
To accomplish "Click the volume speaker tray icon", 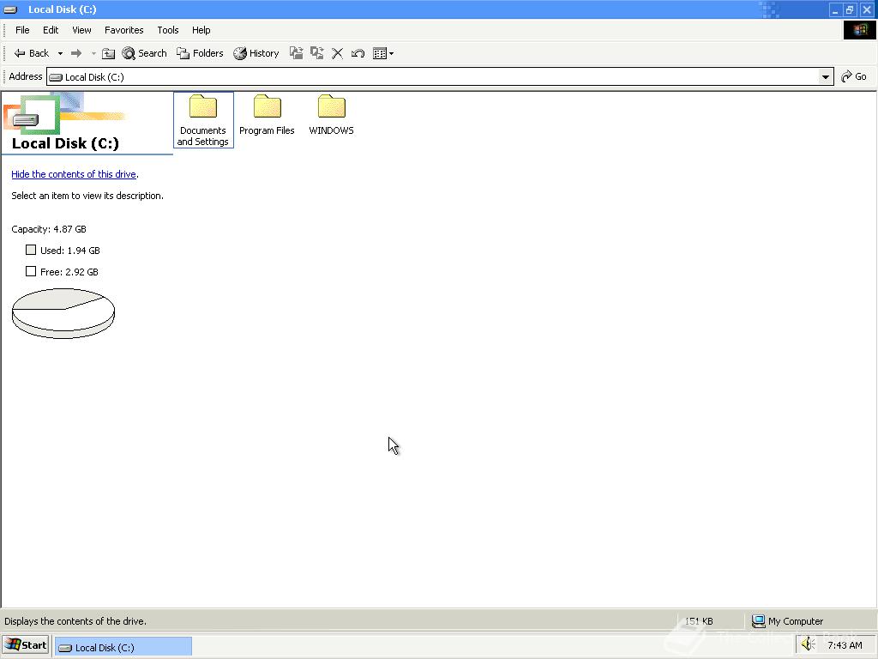I will pos(808,645).
